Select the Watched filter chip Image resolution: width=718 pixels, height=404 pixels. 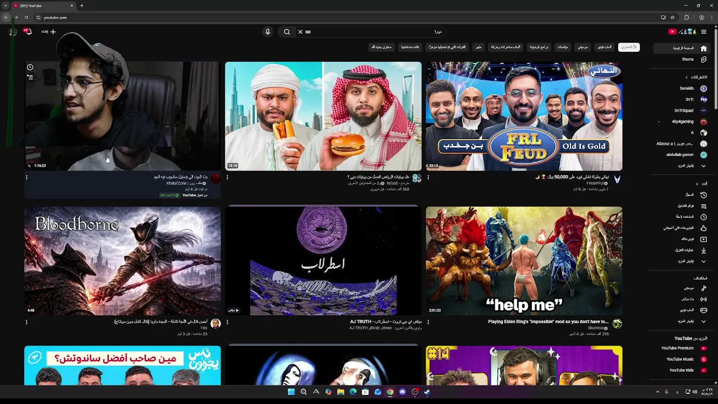(410, 47)
